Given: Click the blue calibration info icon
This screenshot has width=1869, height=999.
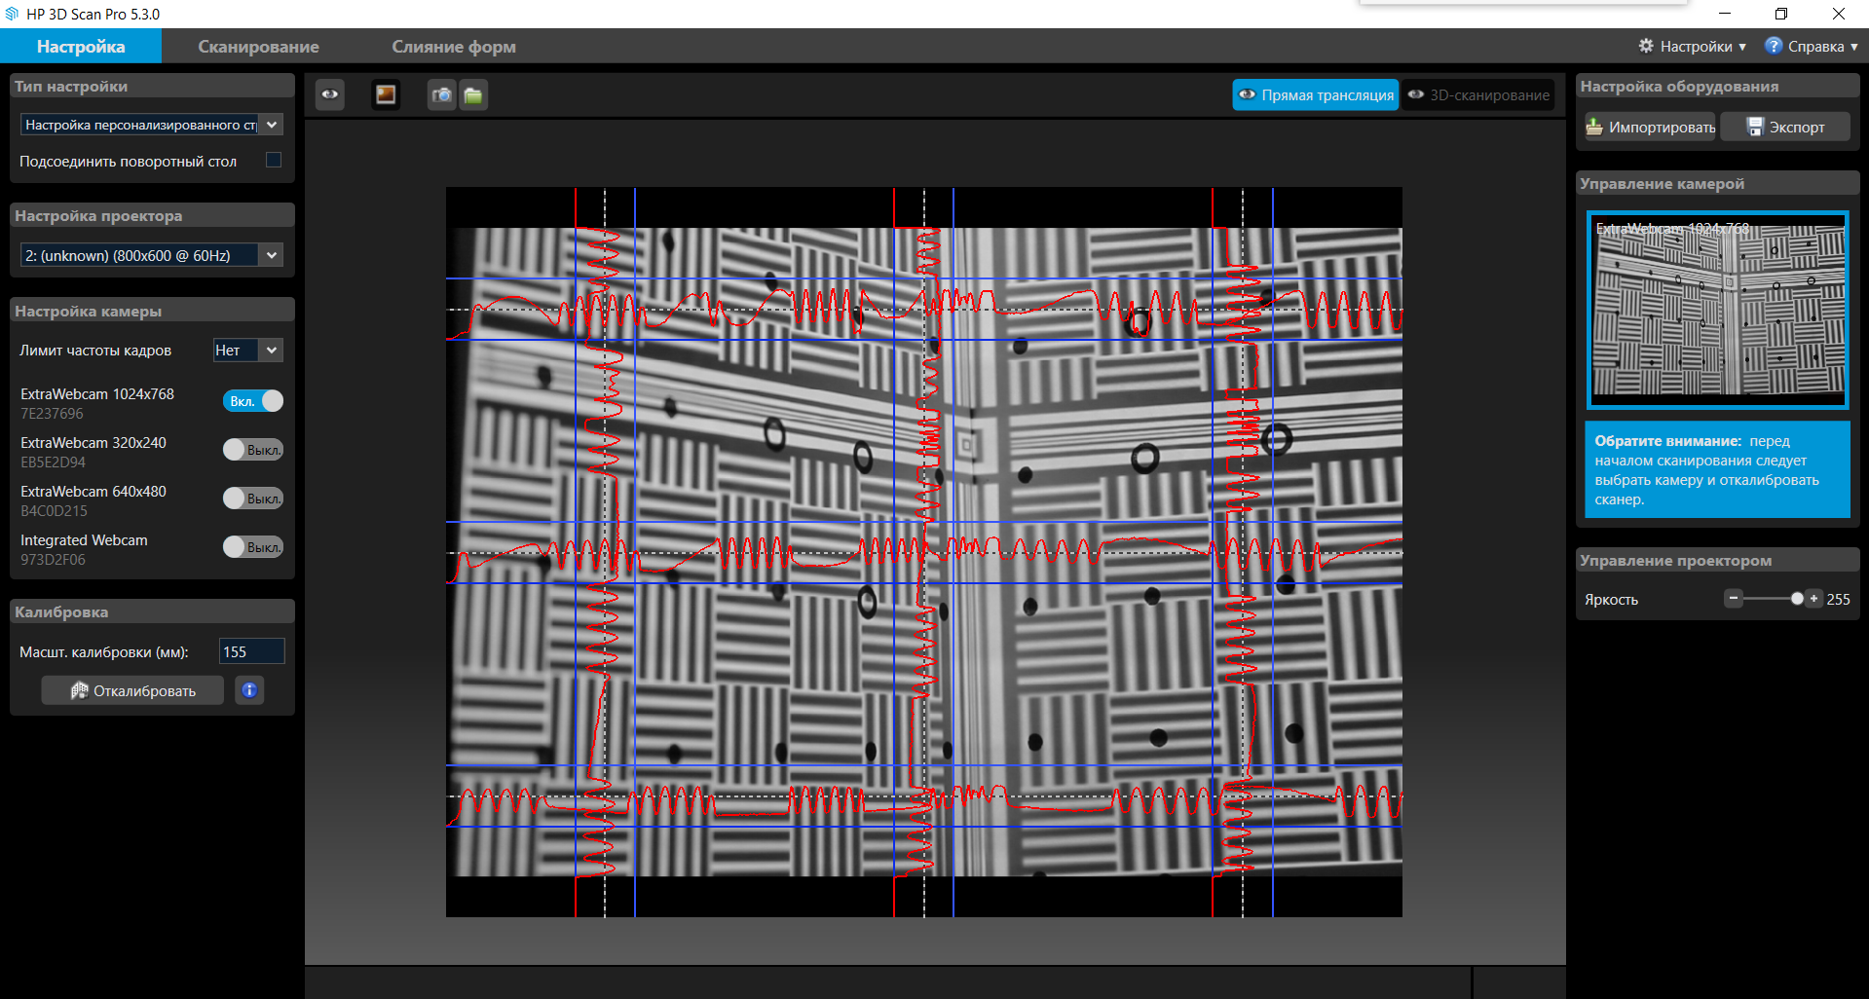Looking at the screenshot, I should pos(249,690).
